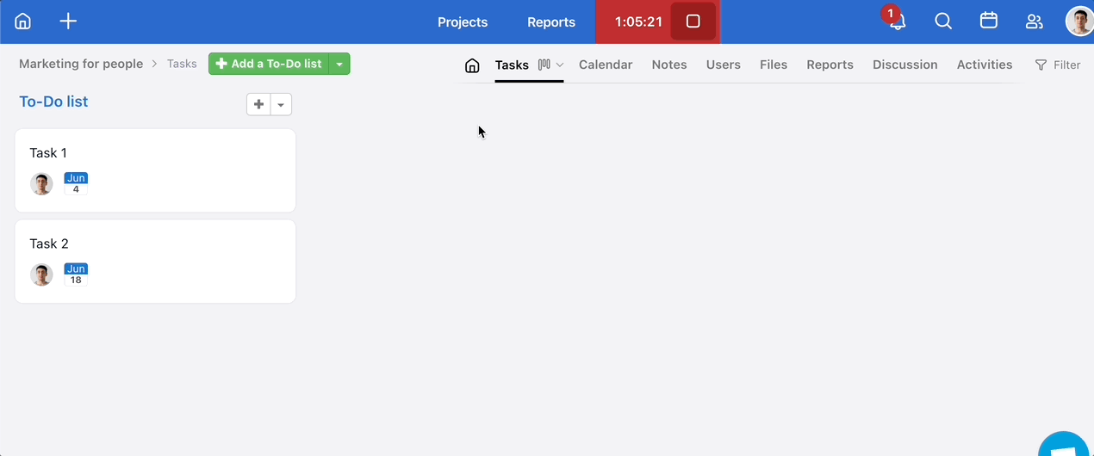Switch to the Calendar tab
Image resolution: width=1094 pixels, height=456 pixels.
pos(606,65)
